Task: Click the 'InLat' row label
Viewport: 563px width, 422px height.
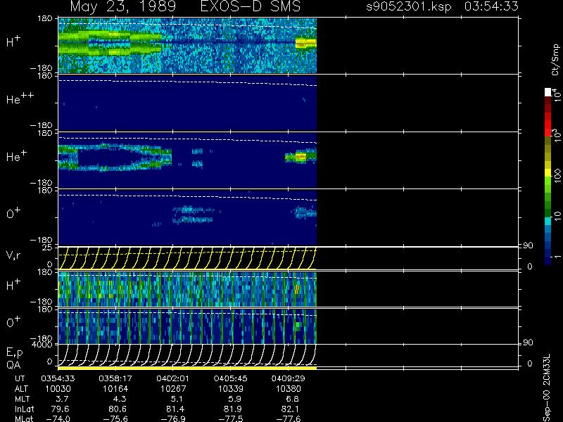Action: click(24, 409)
